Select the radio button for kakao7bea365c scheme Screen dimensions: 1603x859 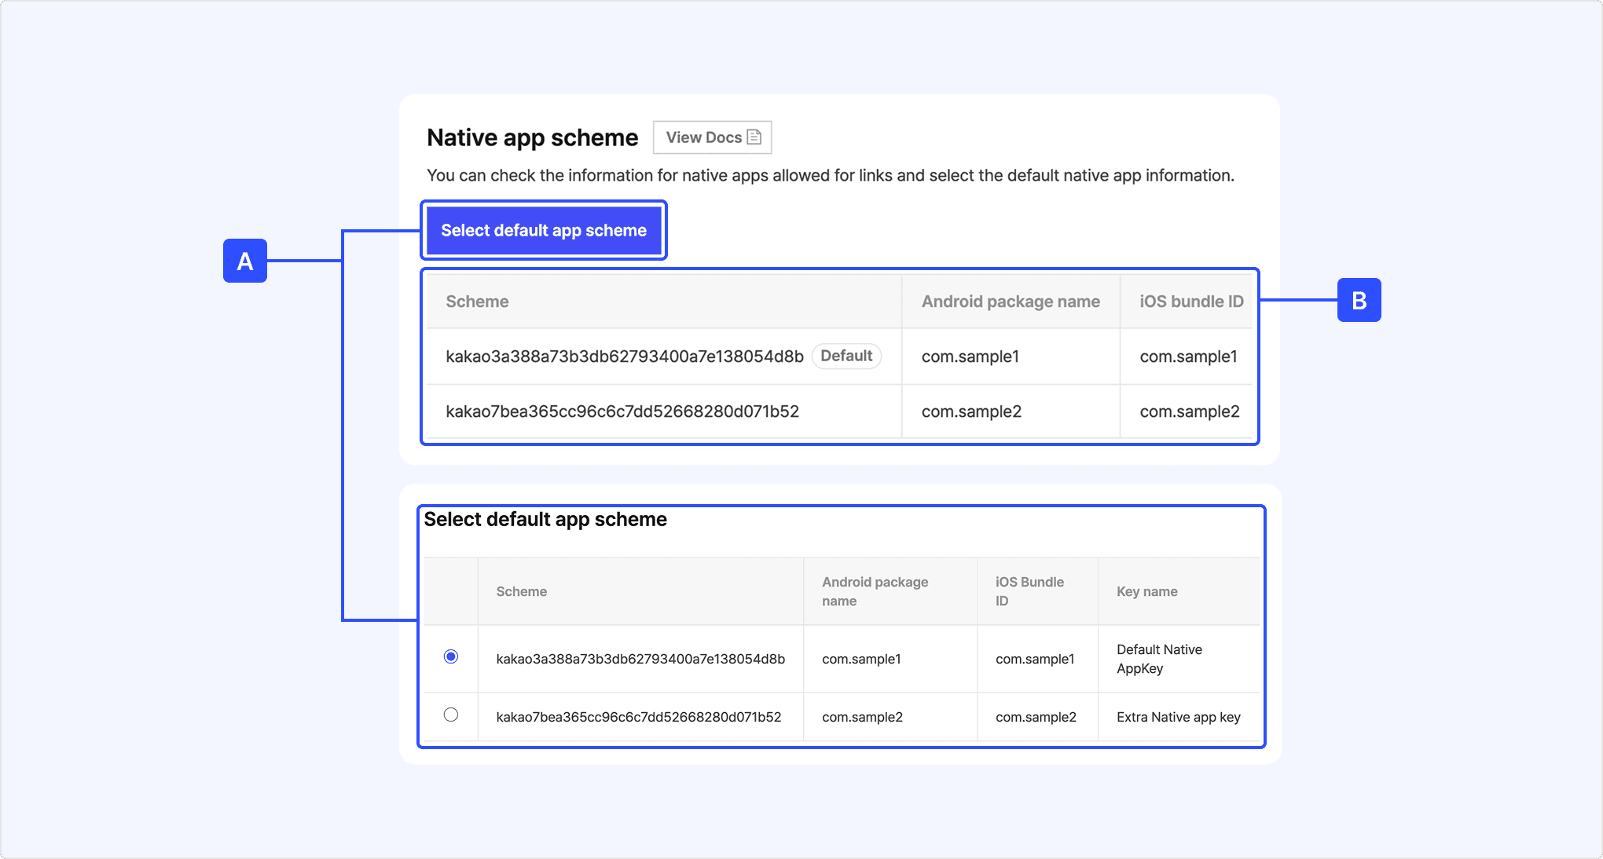click(451, 715)
